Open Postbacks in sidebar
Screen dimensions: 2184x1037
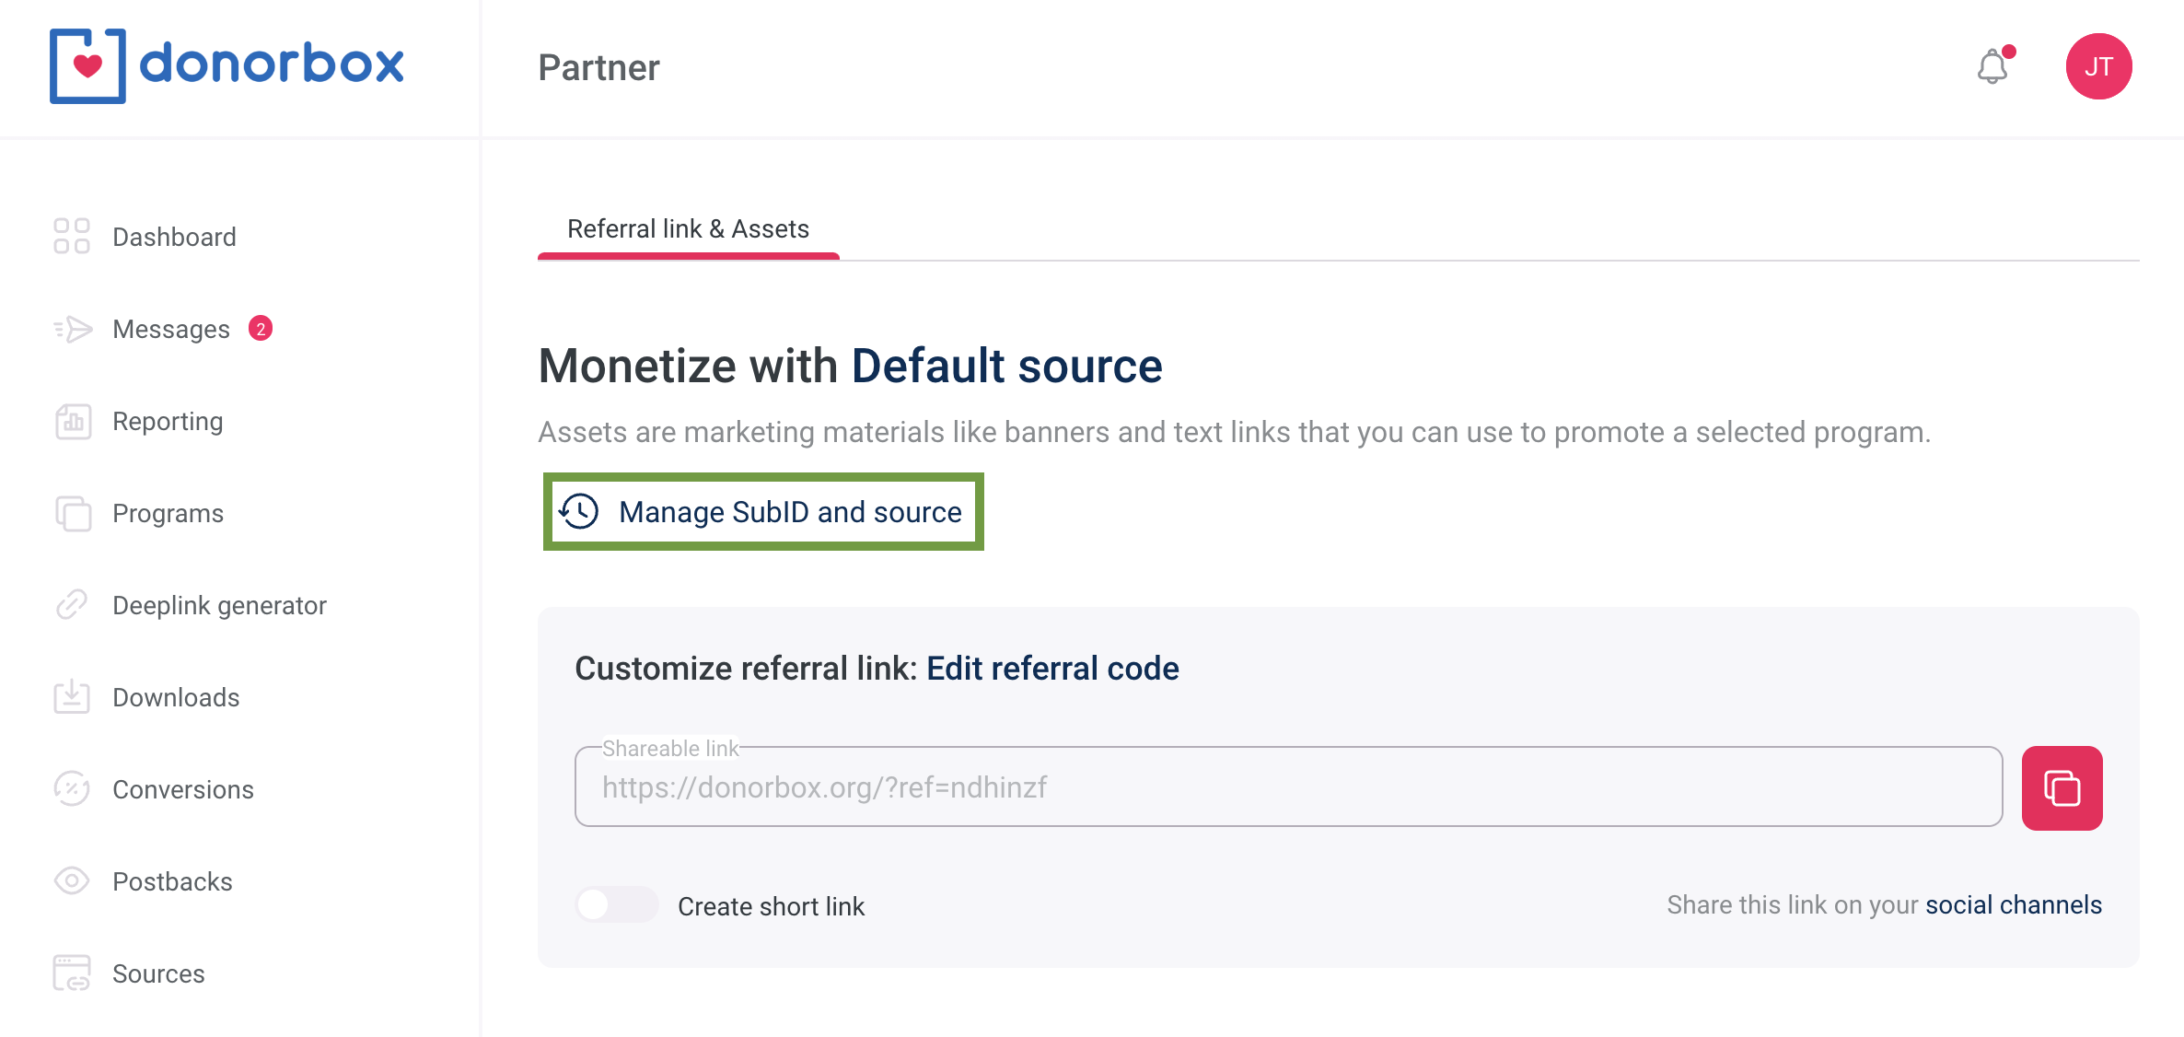coord(172,881)
